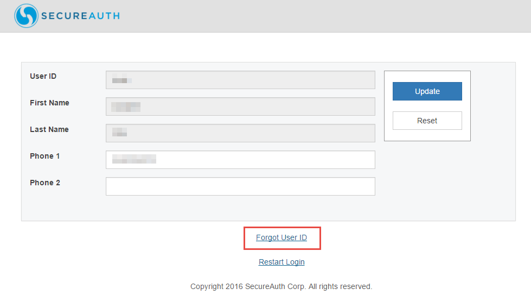Viewport: 531px width, 301px height.
Task: Click the blurred value in User ID
Action: tap(121, 80)
